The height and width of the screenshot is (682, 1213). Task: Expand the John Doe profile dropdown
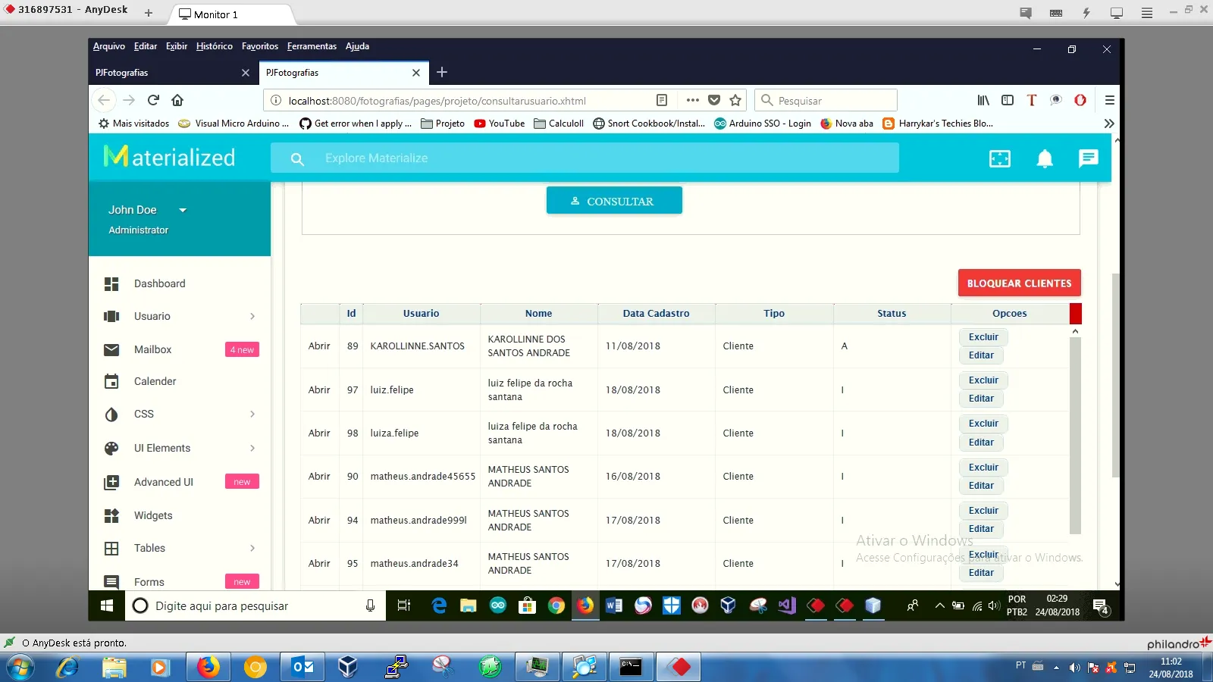click(183, 211)
